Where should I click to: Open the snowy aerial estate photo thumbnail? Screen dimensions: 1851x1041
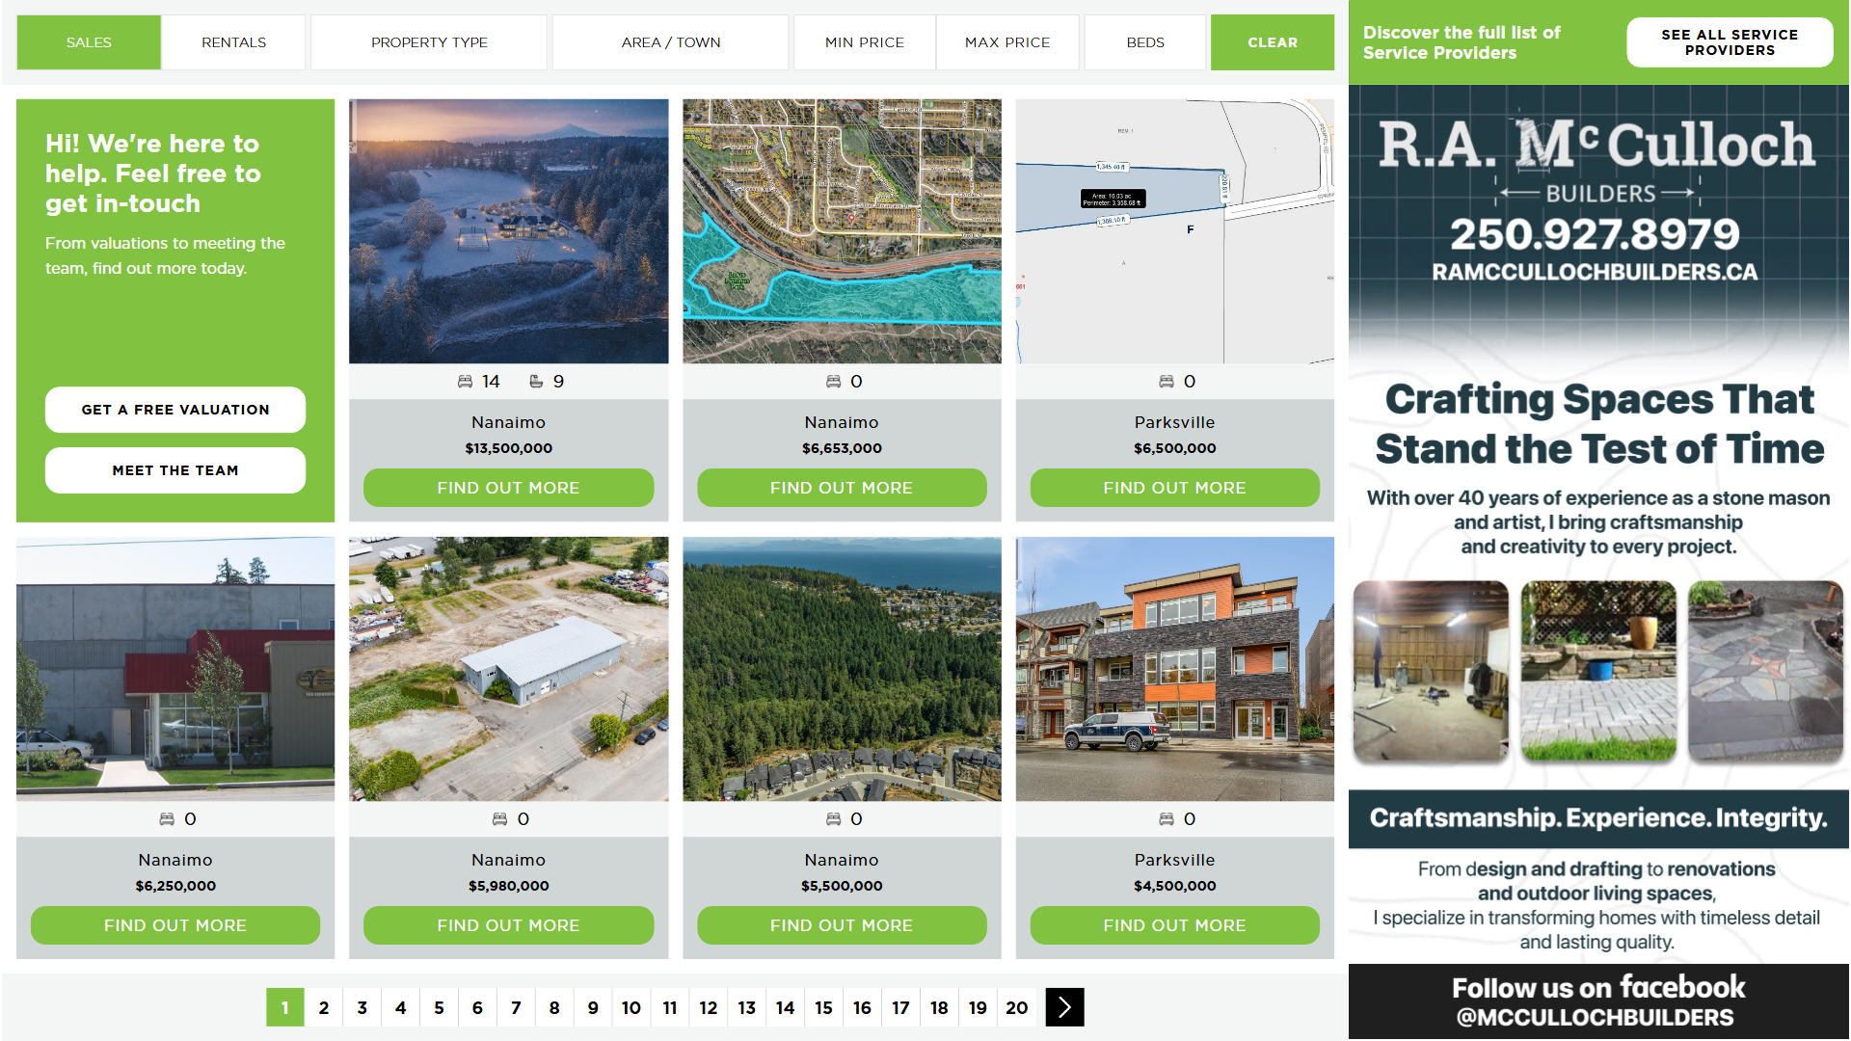[x=508, y=231]
